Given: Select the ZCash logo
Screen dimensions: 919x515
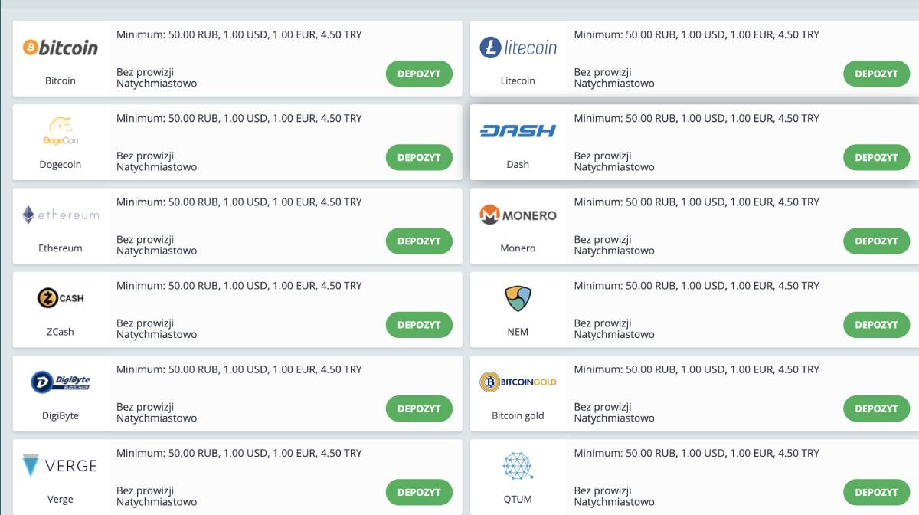Looking at the screenshot, I should [61, 298].
